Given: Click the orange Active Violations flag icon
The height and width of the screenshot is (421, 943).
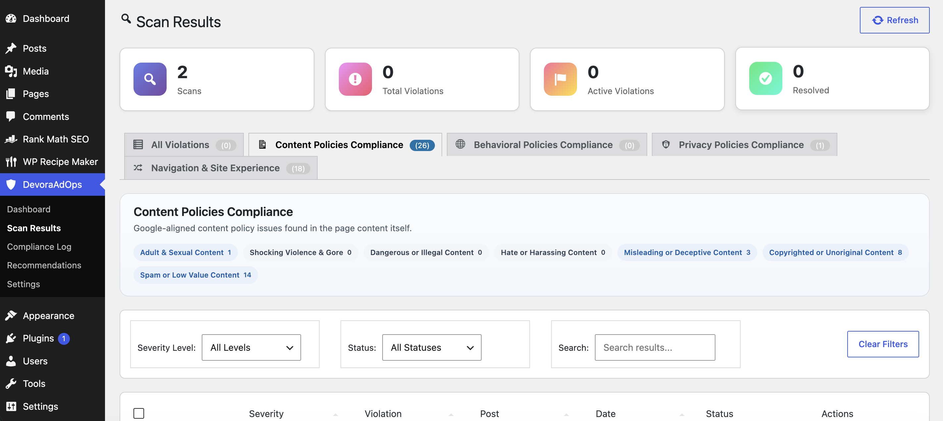Looking at the screenshot, I should click(560, 79).
